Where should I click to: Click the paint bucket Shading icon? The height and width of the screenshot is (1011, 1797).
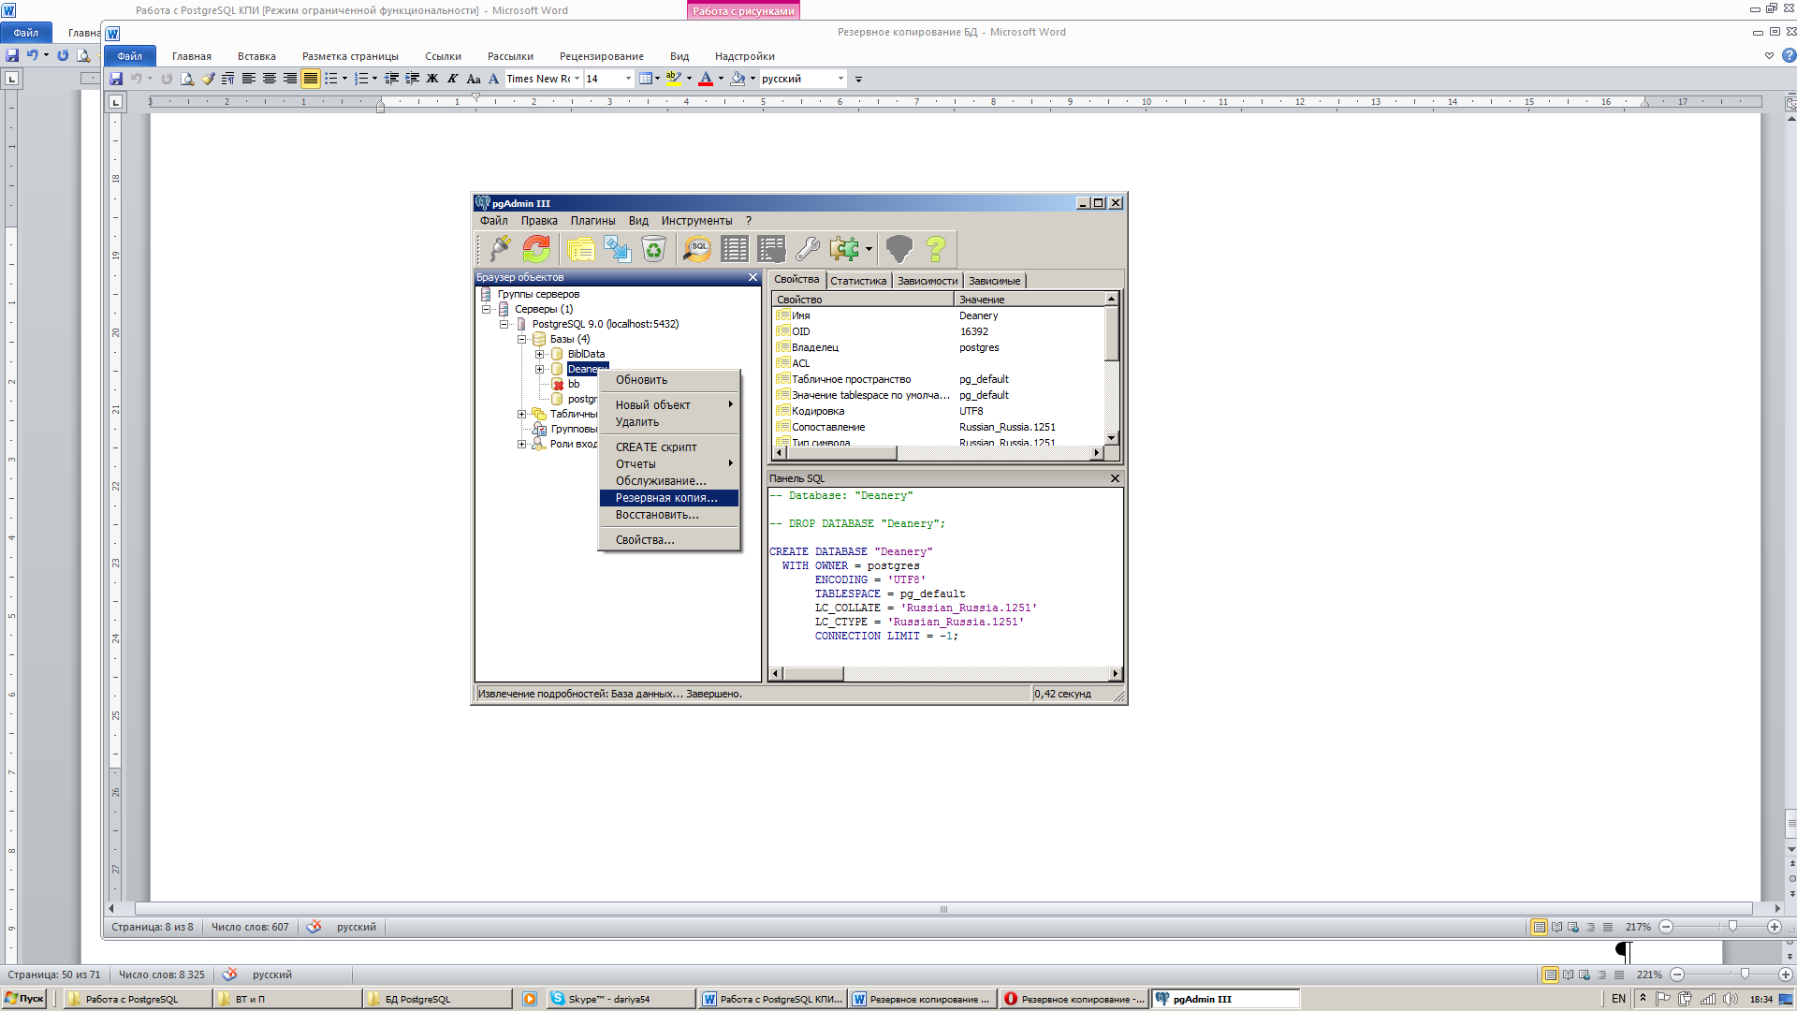click(738, 79)
